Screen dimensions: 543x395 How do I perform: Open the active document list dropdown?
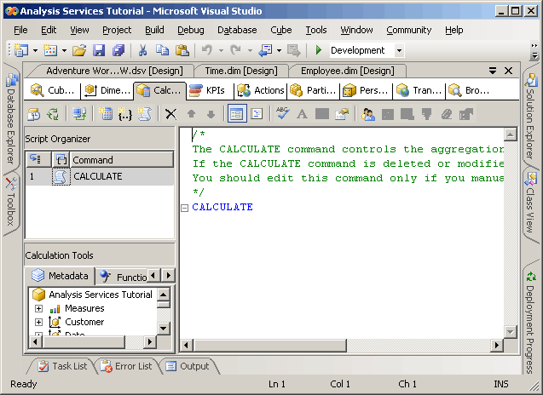pyautogui.click(x=493, y=71)
